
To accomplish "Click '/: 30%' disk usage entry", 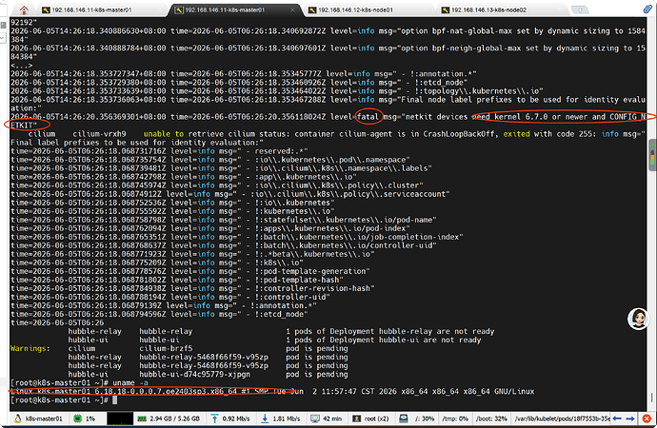I will tap(424, 418).
